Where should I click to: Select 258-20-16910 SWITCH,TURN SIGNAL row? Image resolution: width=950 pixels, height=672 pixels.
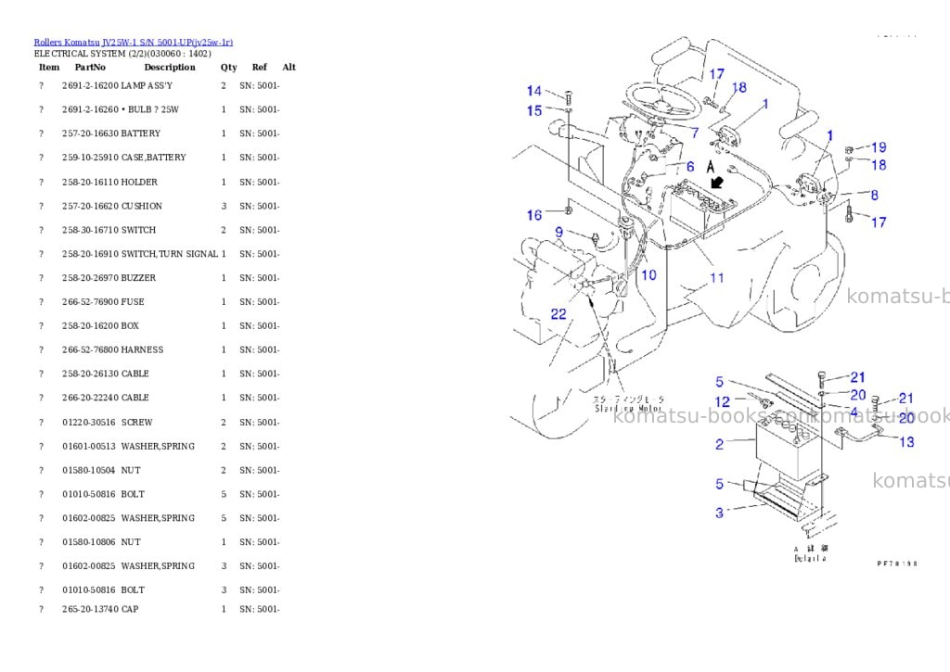159,254
